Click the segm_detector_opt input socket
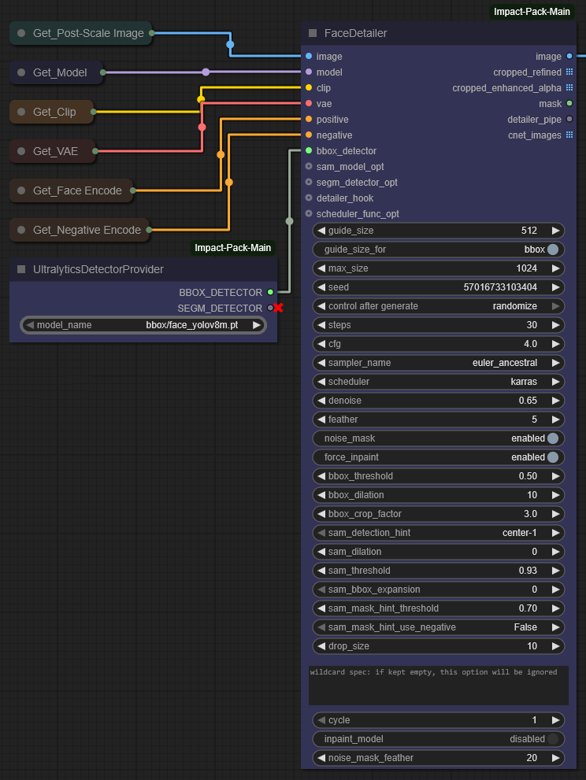The height and width of the screenshot is (780, 586). 309,182
